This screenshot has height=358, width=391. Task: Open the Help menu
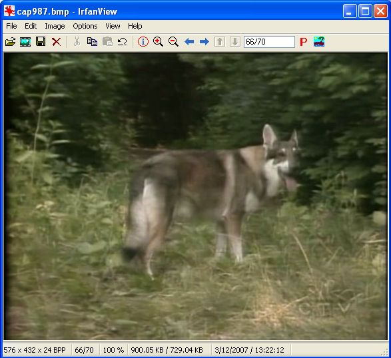click(x=135, y=26)
